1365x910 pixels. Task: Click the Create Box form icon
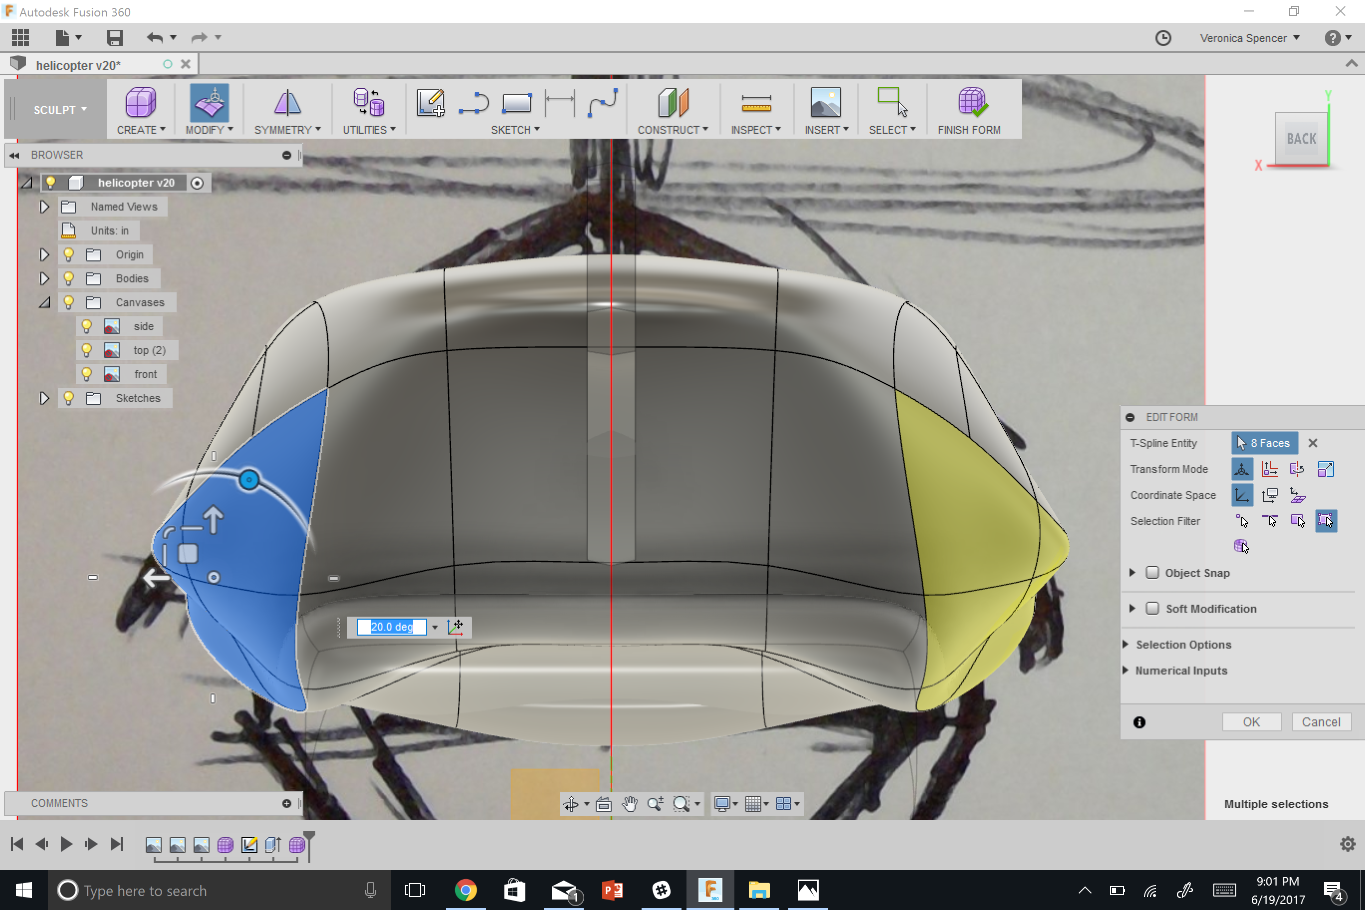[141, 102]
